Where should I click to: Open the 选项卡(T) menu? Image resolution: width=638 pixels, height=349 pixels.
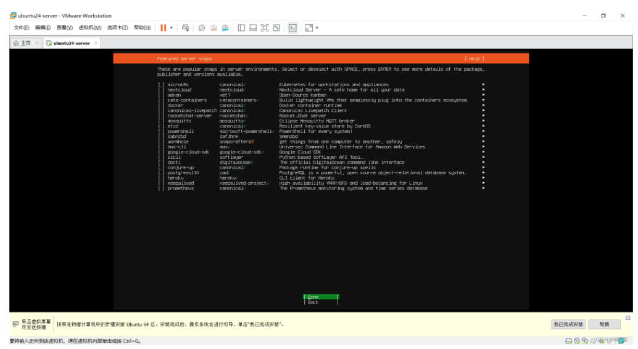(x=118, y=28)
